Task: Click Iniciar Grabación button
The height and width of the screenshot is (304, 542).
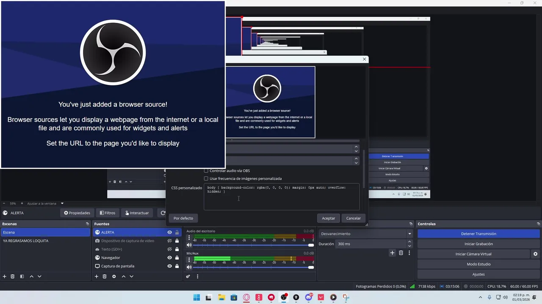Action: [x=478, y=244]
